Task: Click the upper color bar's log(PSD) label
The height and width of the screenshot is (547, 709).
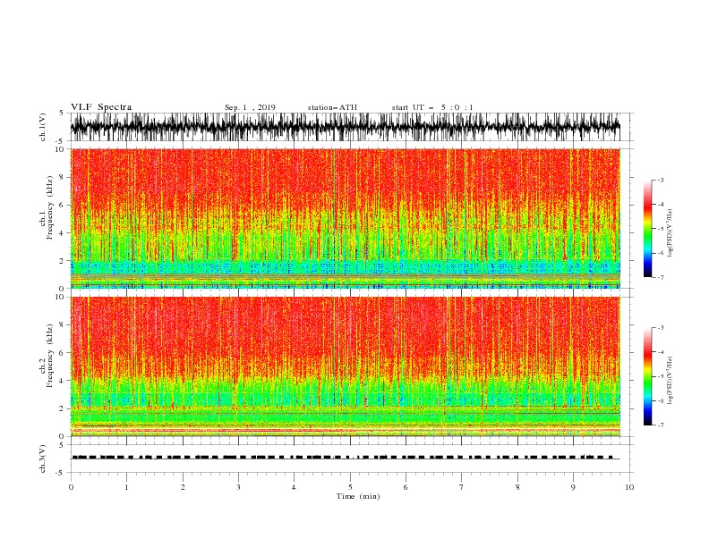Action: (x=671, y=233)
